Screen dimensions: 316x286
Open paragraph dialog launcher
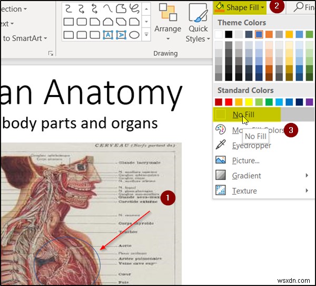tap(51, 53)
